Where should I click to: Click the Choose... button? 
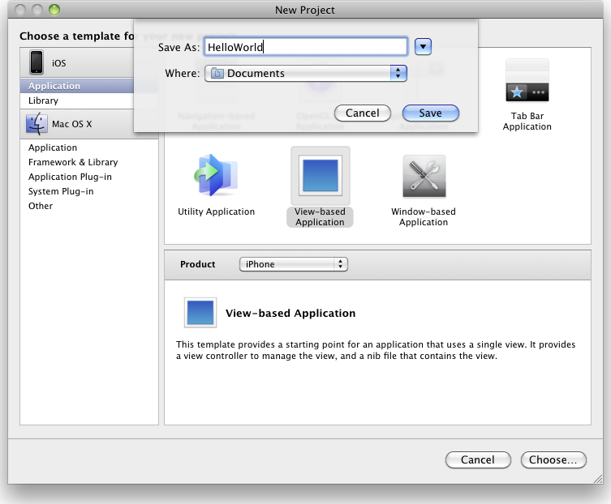click(553, 459)
